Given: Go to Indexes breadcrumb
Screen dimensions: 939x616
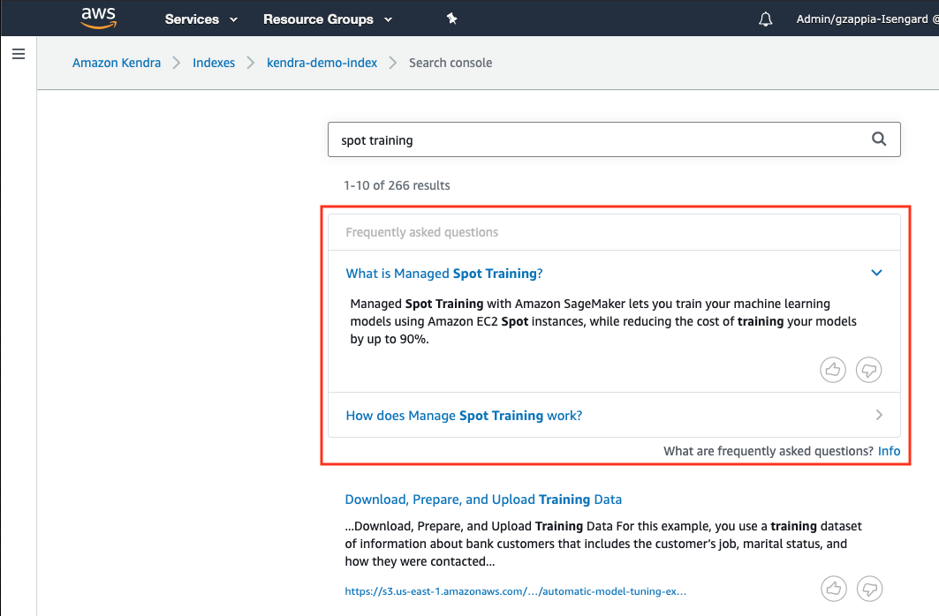Looking at the screenshot, I should pyautogui.click(x=214, y=63).
